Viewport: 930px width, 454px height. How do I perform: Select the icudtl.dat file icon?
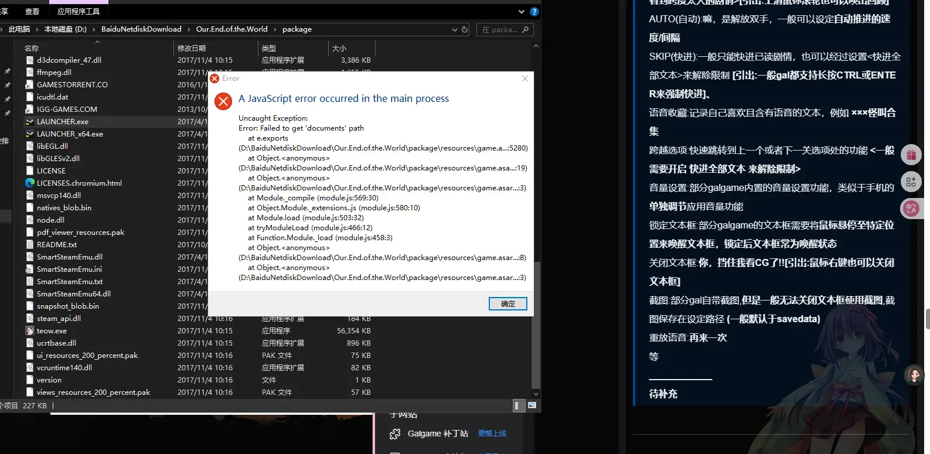[x=30, y=97]
